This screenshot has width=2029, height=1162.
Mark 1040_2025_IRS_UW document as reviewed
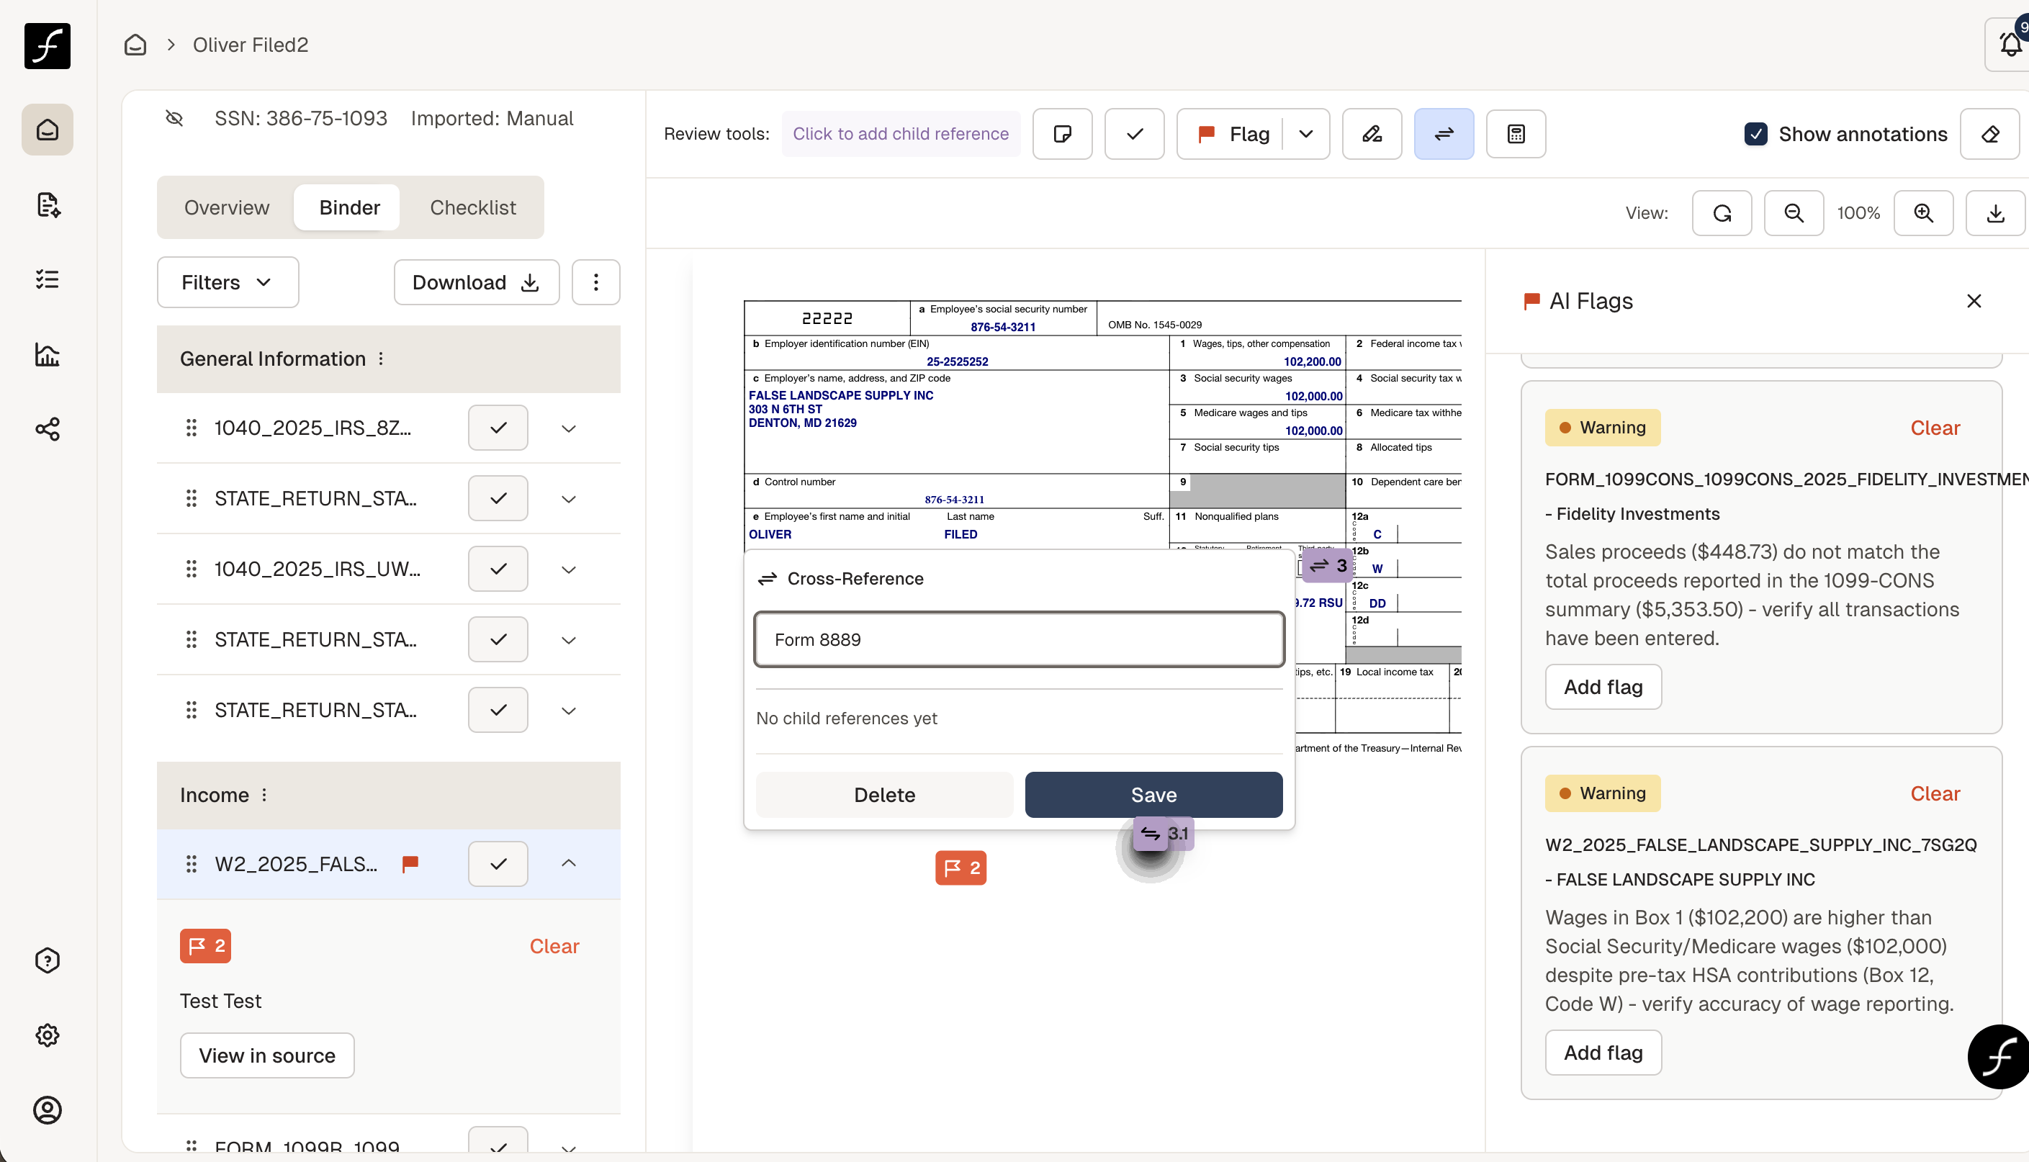click(x=498, y=569)
